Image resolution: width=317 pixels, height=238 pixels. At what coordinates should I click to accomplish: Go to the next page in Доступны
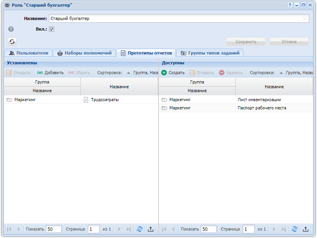pos(274,229)
